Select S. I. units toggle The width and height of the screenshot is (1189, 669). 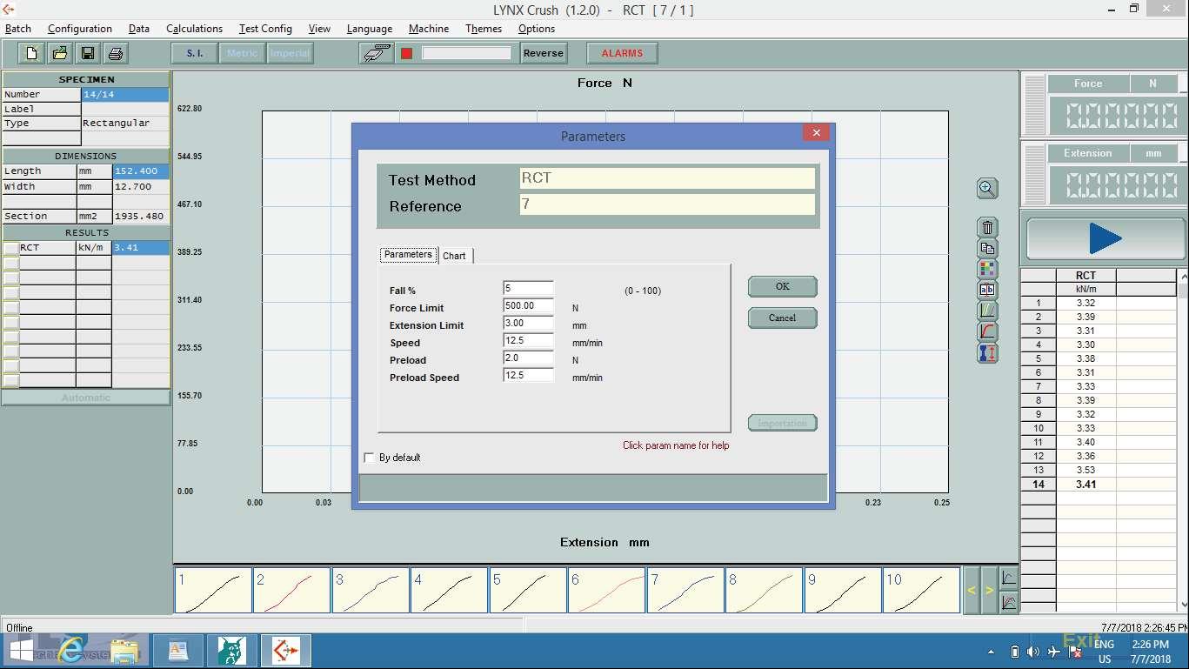194,53
